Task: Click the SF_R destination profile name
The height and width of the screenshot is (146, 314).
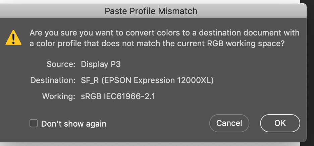Action: [x=90, y=80]
